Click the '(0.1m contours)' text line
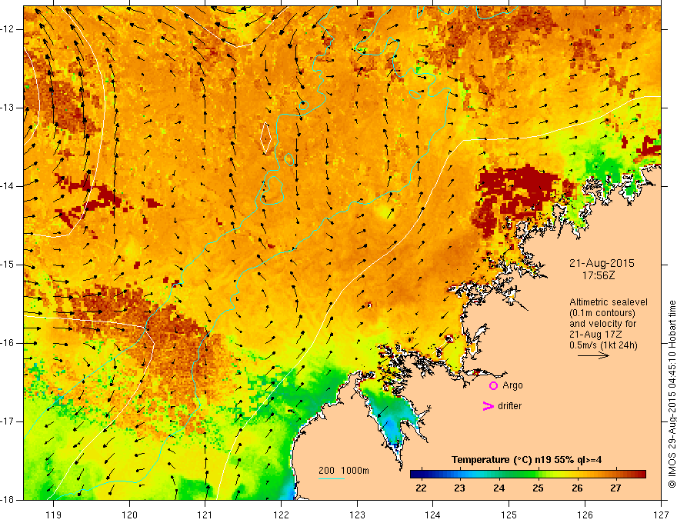The image size is (677, 523). 602,313
